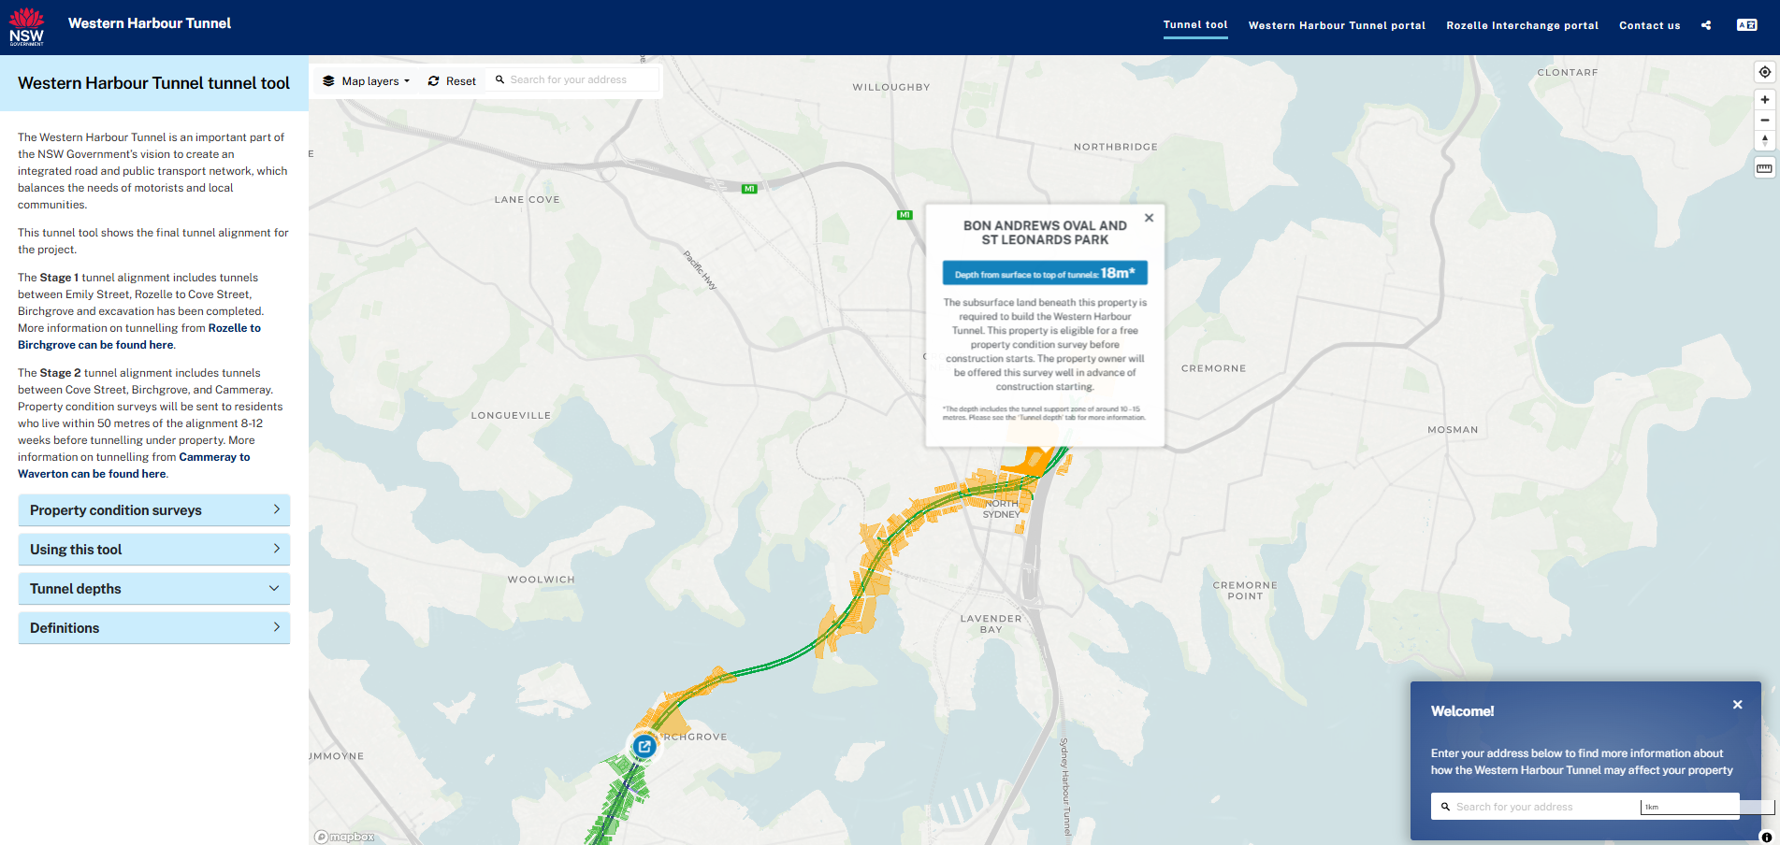Open the Contact us page

1649,25
